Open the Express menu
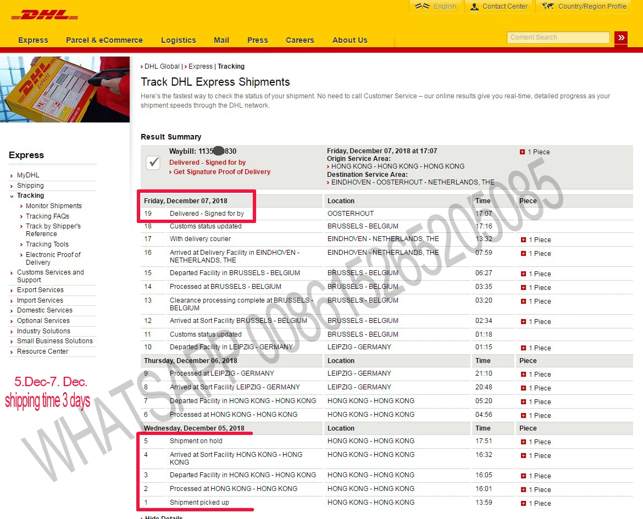The image size is (643, 519). point(33,40)
